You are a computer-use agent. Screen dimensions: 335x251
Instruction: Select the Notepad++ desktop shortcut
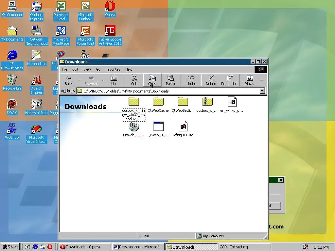[36, 58]
